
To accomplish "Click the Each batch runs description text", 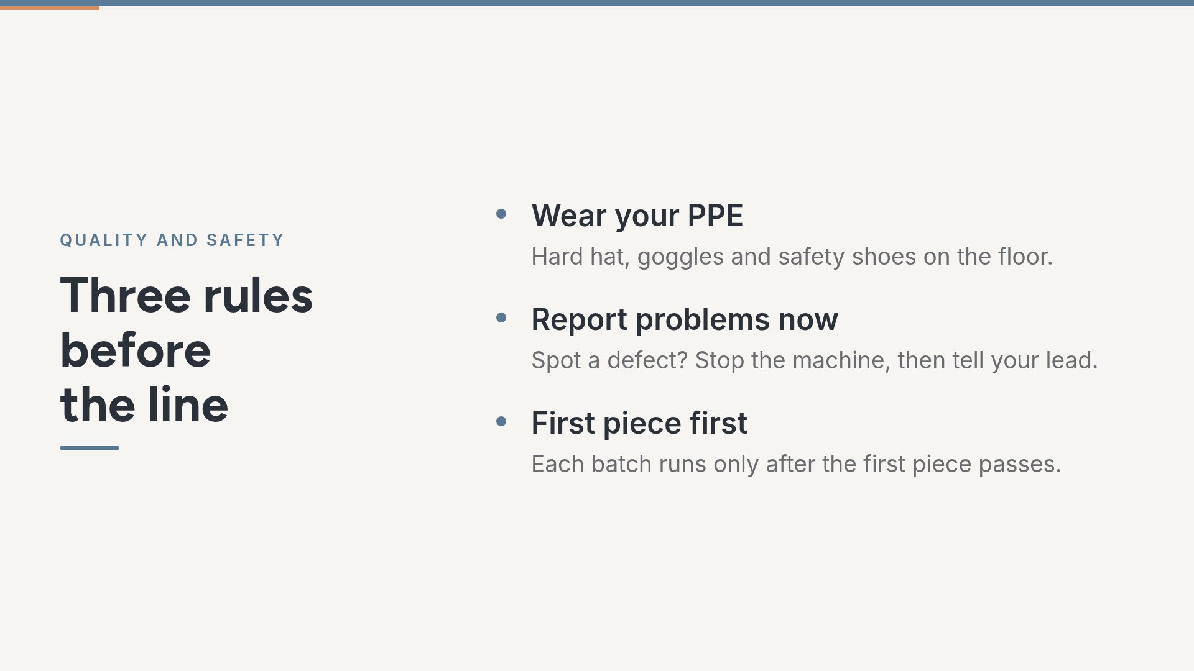I will 797,464.
